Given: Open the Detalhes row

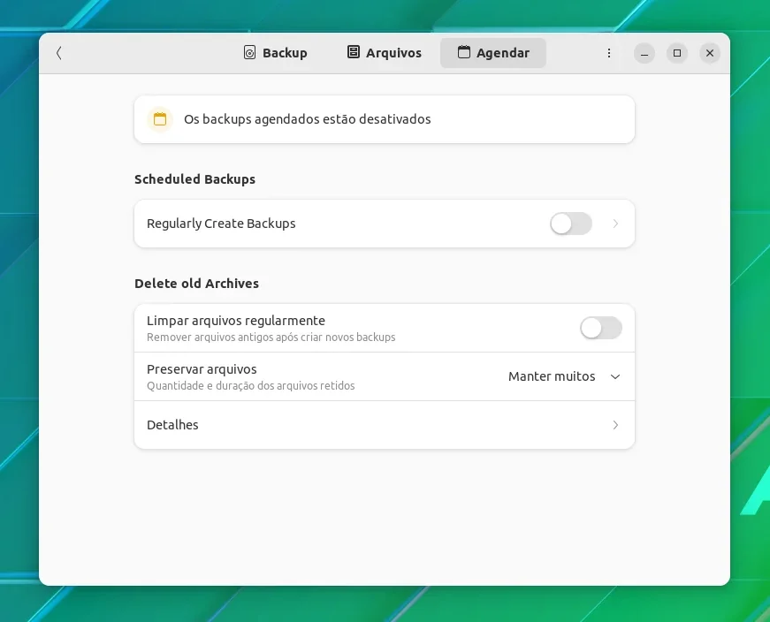Looking at the screenshot, I should pyautogui.click(x=385, y=425).
